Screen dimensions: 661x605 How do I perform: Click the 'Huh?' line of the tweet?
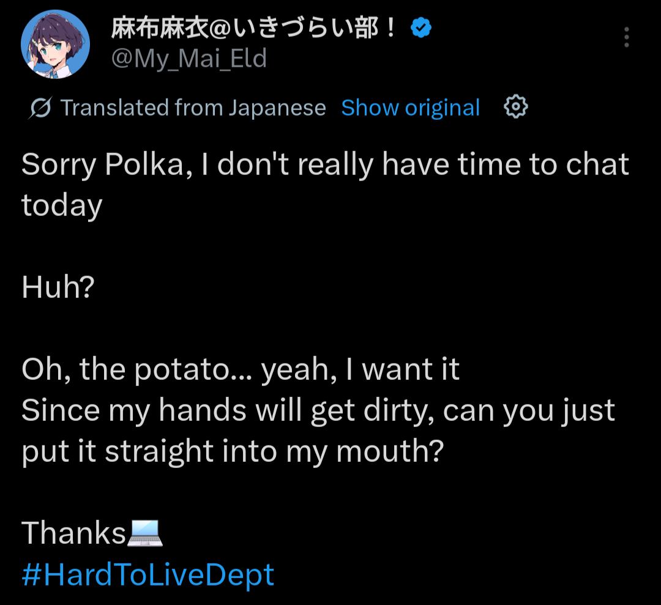click(58, 288)
